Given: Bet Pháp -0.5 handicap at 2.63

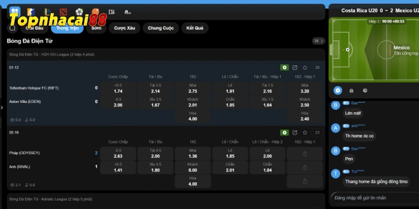Looking at the screenshot, I should (118, 154).
